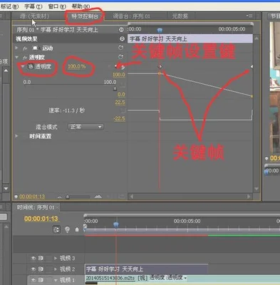Hide the 视频2 track eye

(33, 269)
